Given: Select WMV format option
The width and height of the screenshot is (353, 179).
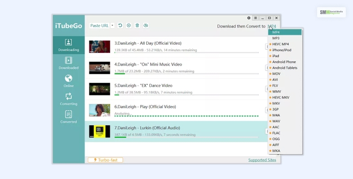Looking at the screenshot, I should [285, 92].
